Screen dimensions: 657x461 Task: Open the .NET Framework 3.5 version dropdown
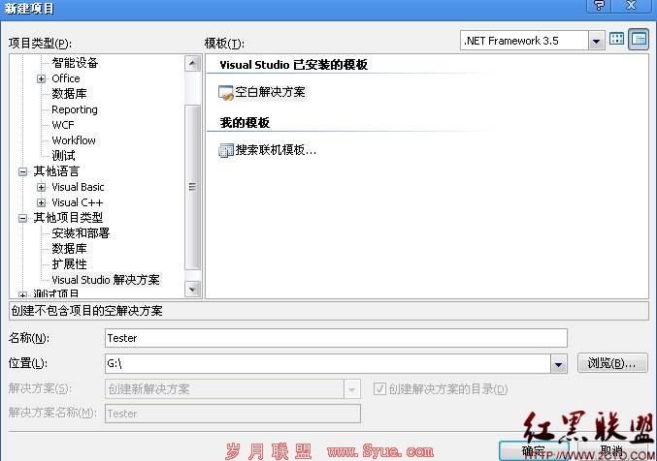(x=596, y=41)
